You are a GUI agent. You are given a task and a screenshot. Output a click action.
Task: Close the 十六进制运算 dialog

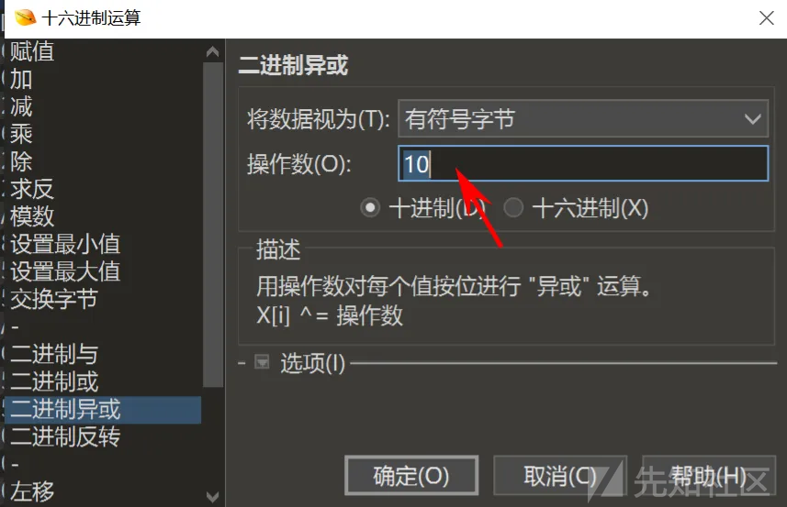[x=766, y=18]
